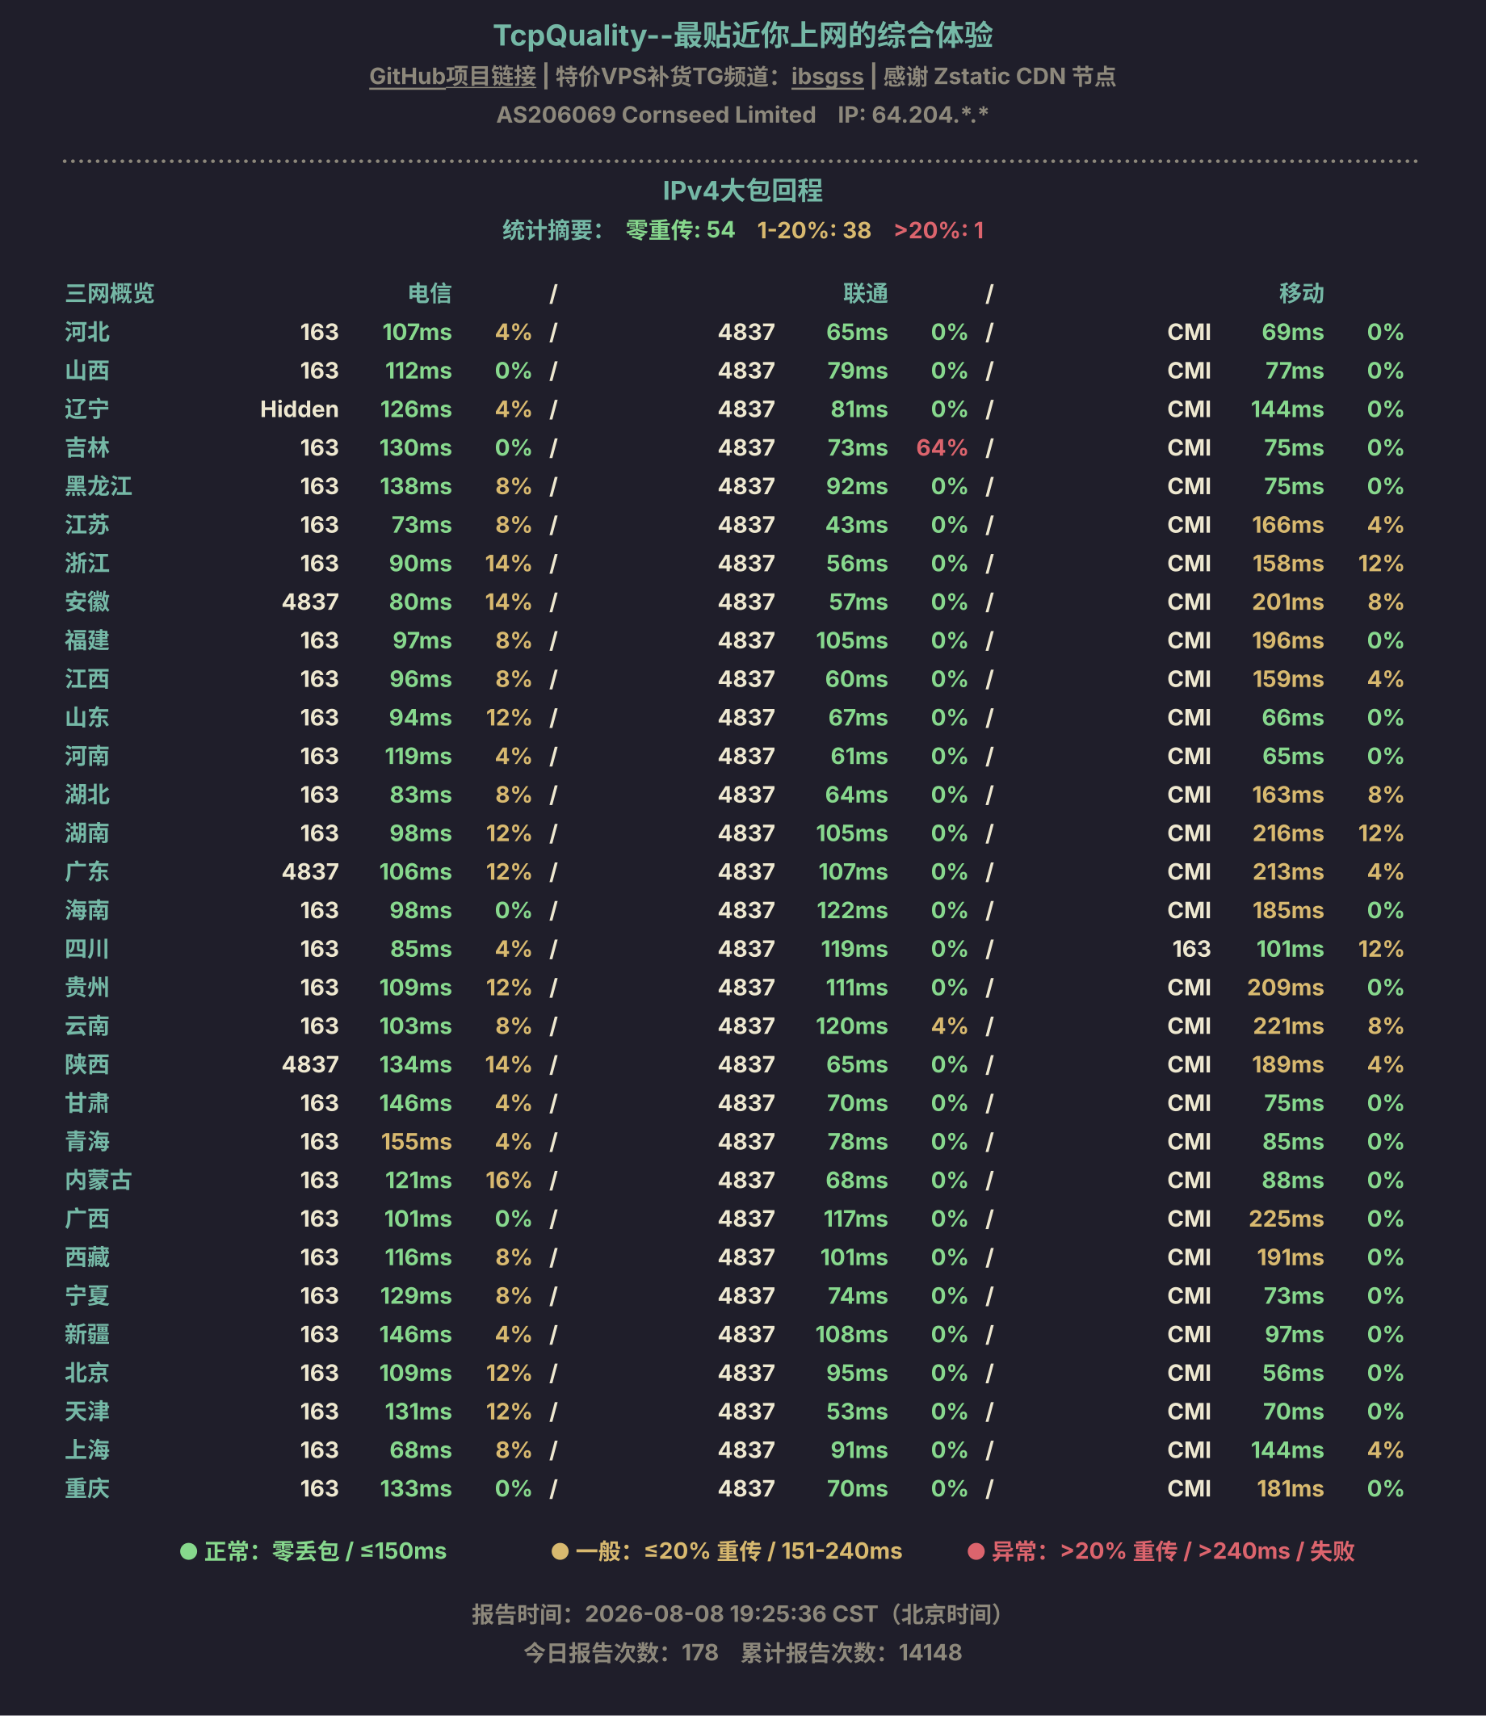Viewport: 1486px width, 1716px height.
Task: Click the 61ms latency in 河南 row
Action: (x=859, y=756)
